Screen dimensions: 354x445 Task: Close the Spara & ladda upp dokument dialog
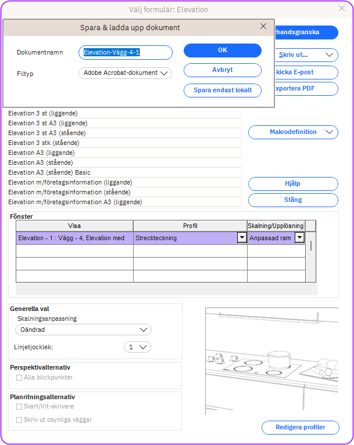click(263, 27)
